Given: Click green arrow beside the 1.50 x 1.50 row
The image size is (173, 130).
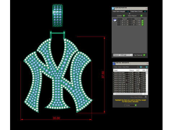Looking at the screenshot, I should point(143,25).
